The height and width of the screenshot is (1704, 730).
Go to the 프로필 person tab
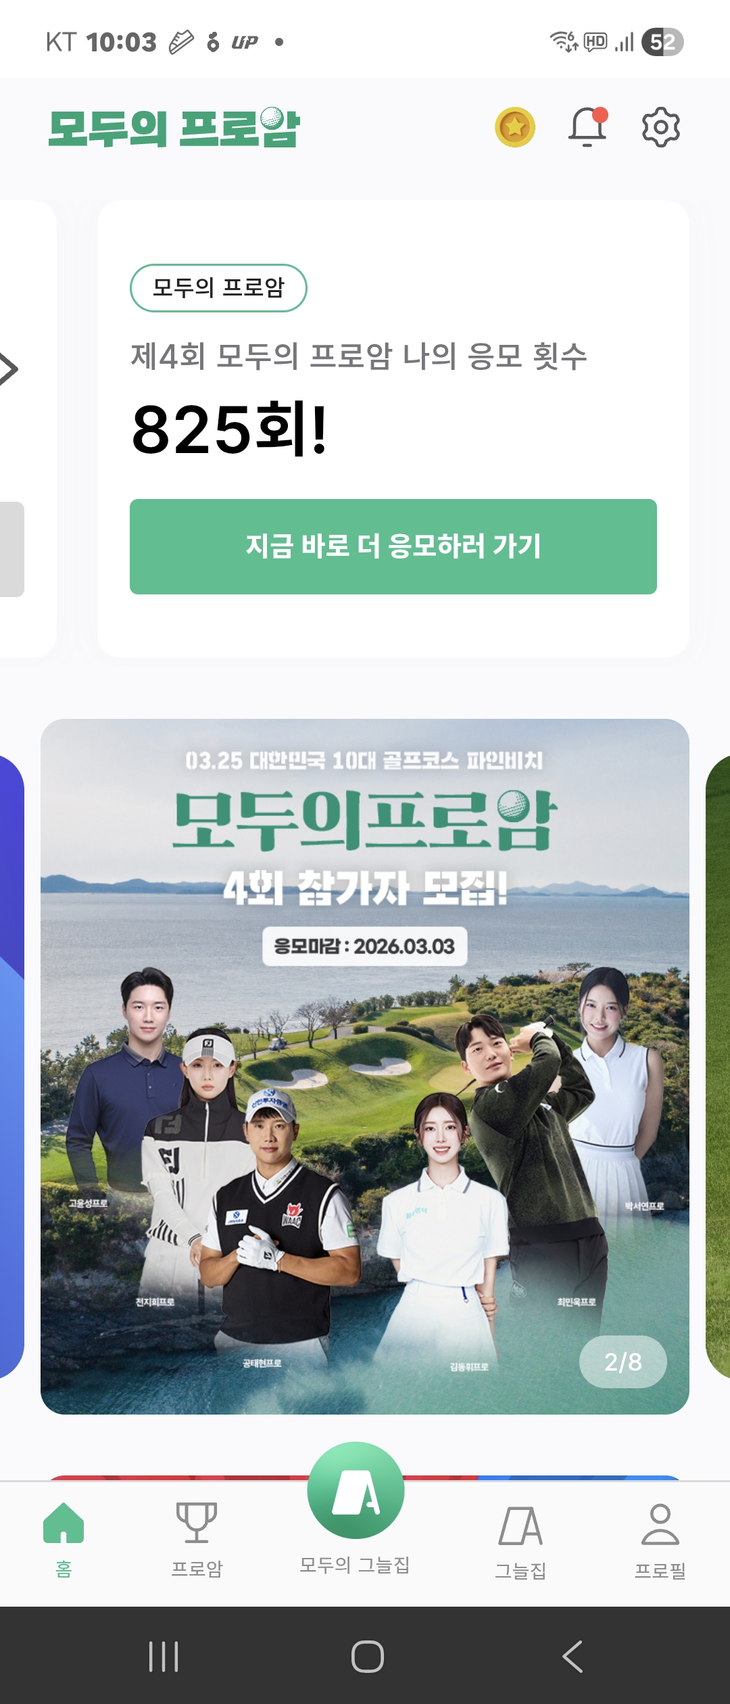660,1524
